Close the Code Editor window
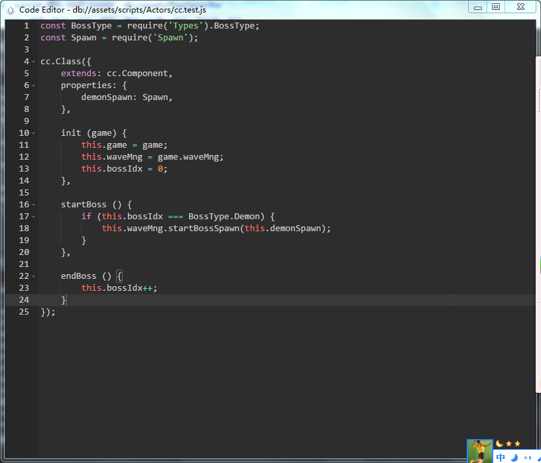 point(520,7)
